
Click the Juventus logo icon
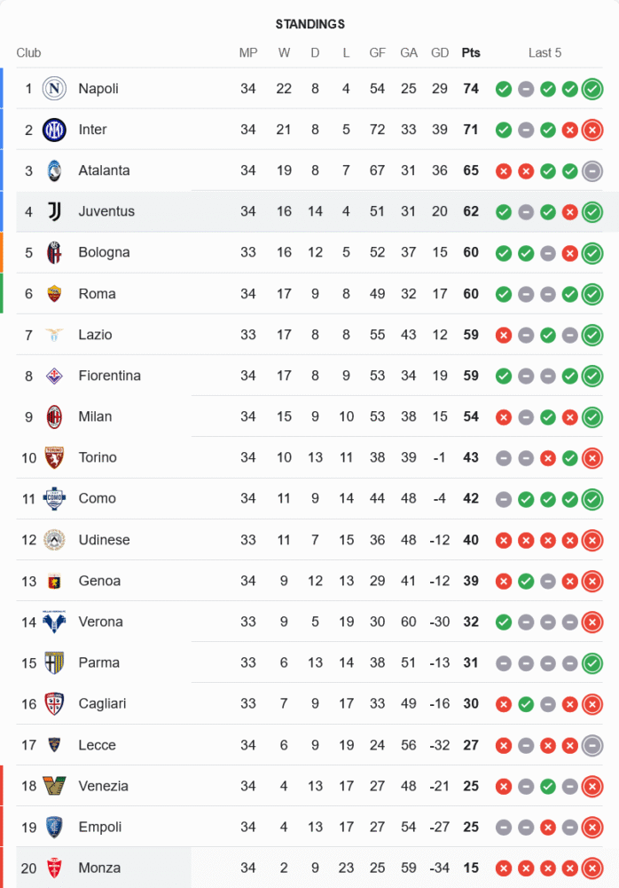pyautogui.click(x=55, y=211)
